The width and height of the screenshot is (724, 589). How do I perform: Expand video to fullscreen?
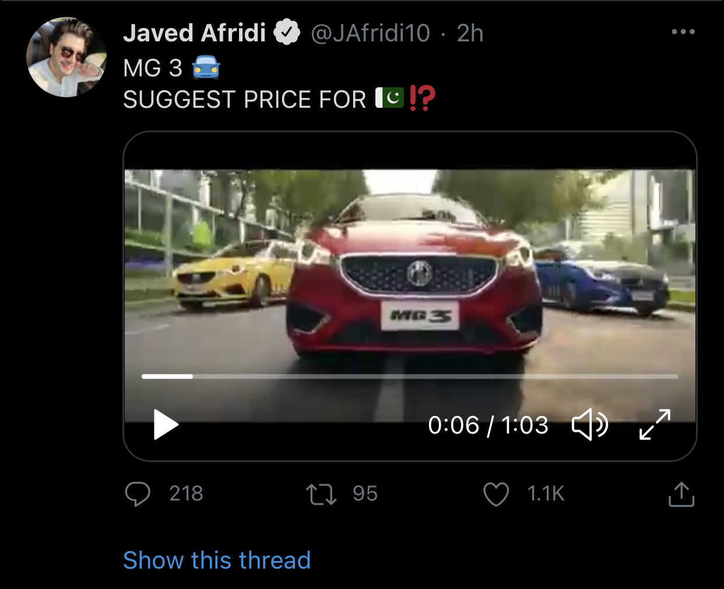coord(655,424)
